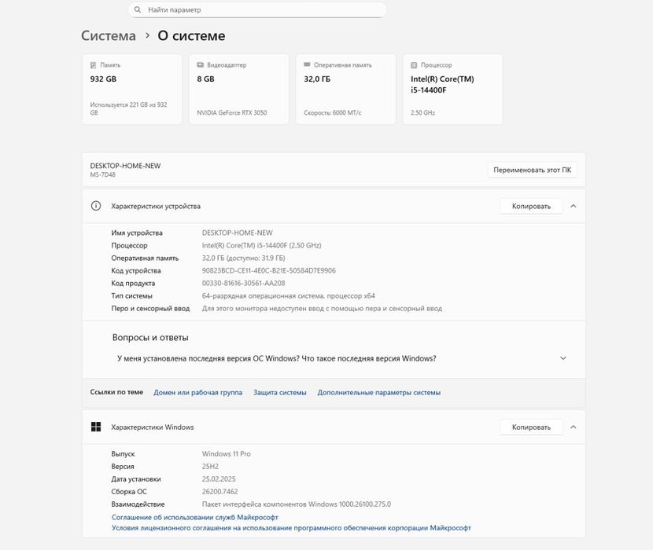Go back to Система breadcrumb
The height and width of the screenshot is (550, 653).
click(109, 36)
